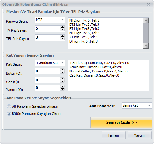This screenshot has height=144, width=154.
Task: Increase TV Priz Sayısı with up arrow
Action: pyautogui.click(x=62, y=27)
